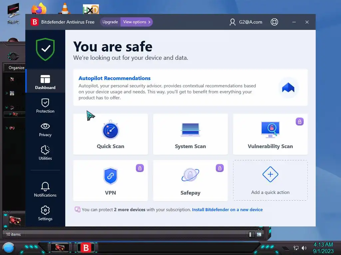Close the Bitdefender window
The height and width of the screenshot is (255, 341).
point(307,22)
